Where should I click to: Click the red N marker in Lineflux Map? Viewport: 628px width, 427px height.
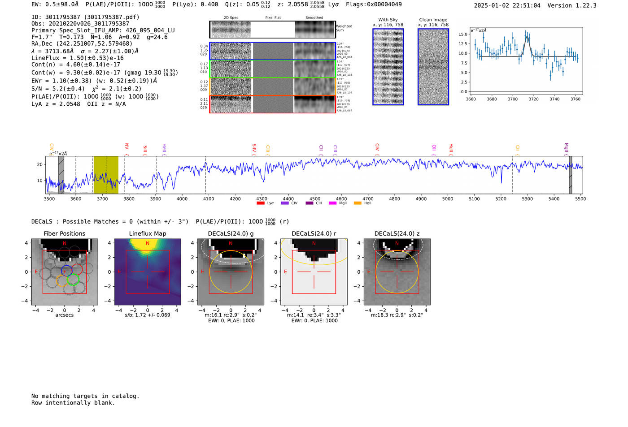(x=148, y=243)
